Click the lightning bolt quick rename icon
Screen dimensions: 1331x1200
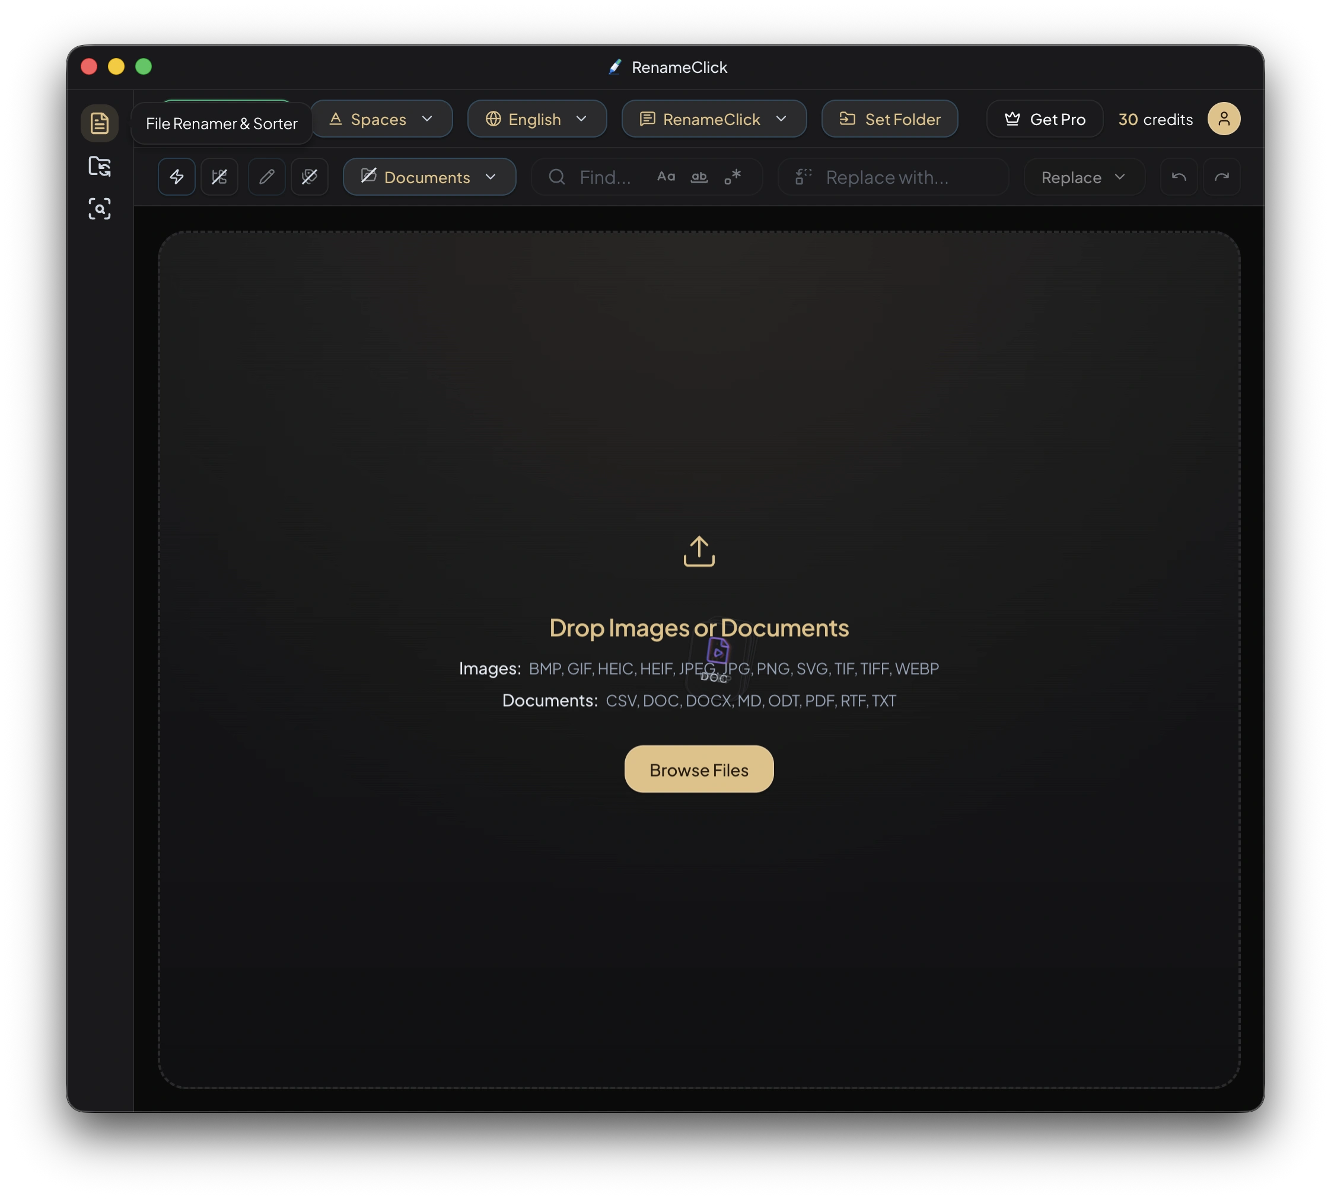[x=177, y=177]
